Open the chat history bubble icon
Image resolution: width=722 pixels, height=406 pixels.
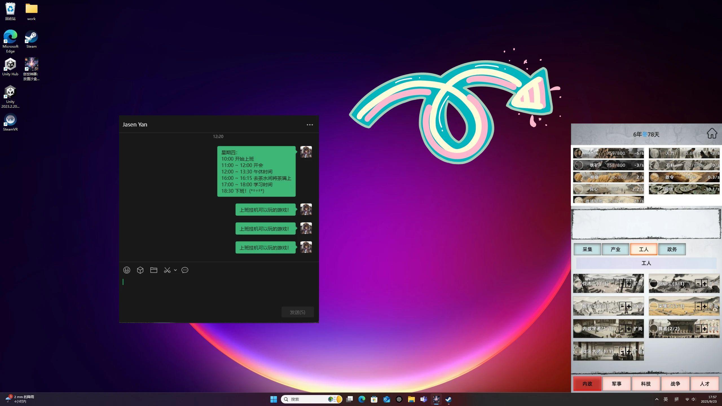pos(185,270)
